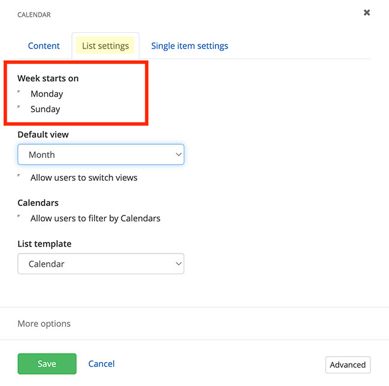Image resolution: width=389 pixels, height=386 pixels.
Task: Click the Default view field label
Action: (x=43, y=135)
